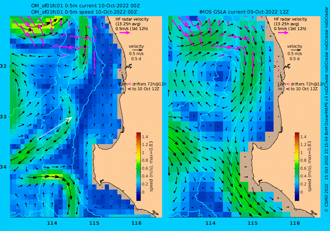Viewport: 330px width, 231px height.
Task: Click 'speed (m/s), max=0.83' label in IMOS GSLA map
Action: (309, 166)
